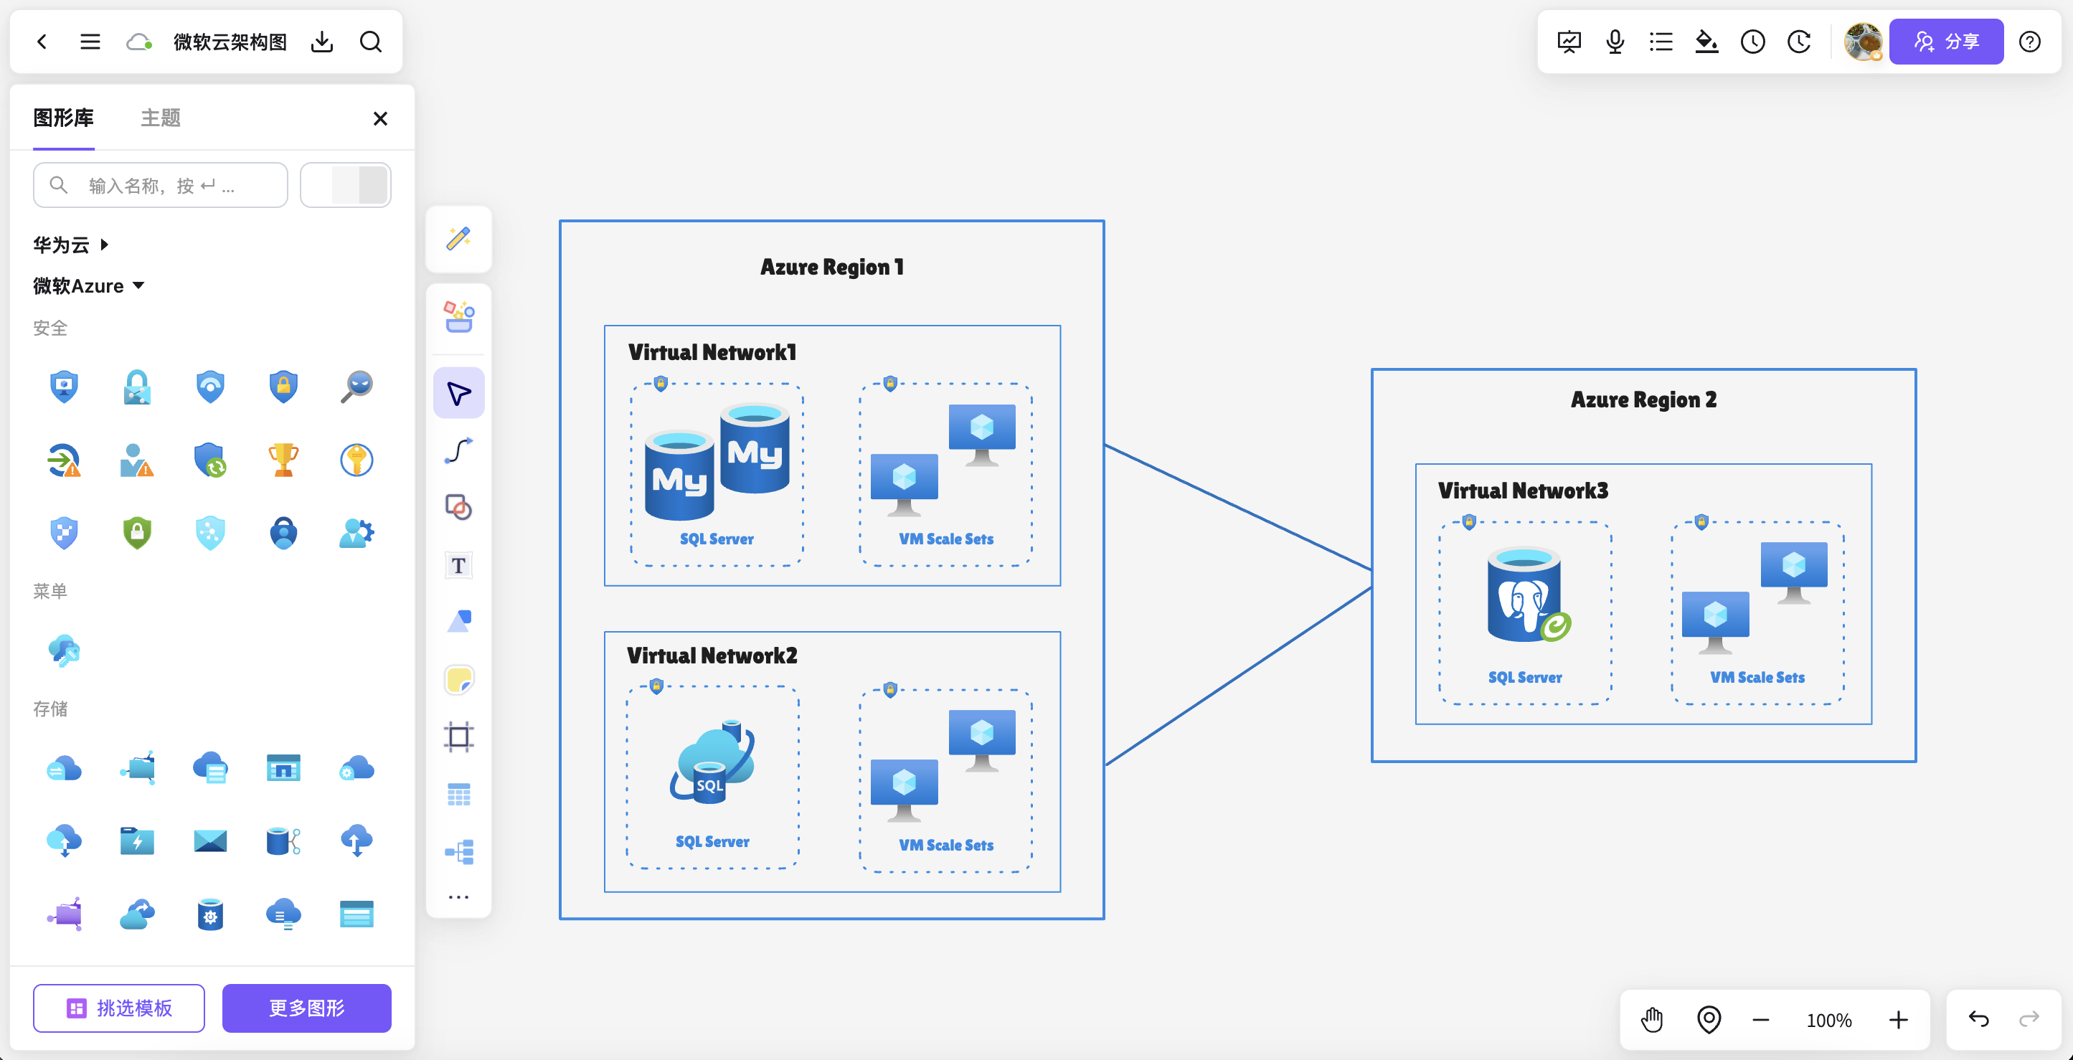This screenshot has width=2073, height=1060.
Task: Start presentation mode from top toolbar
Action: (1569, 41)
